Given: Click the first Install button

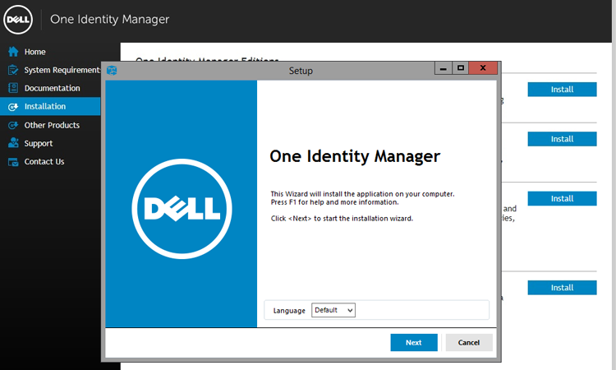Looking at the screenshot, I should click(562, 90).
